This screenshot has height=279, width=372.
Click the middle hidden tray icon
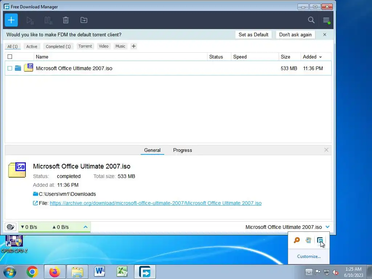tap(308, 240)
